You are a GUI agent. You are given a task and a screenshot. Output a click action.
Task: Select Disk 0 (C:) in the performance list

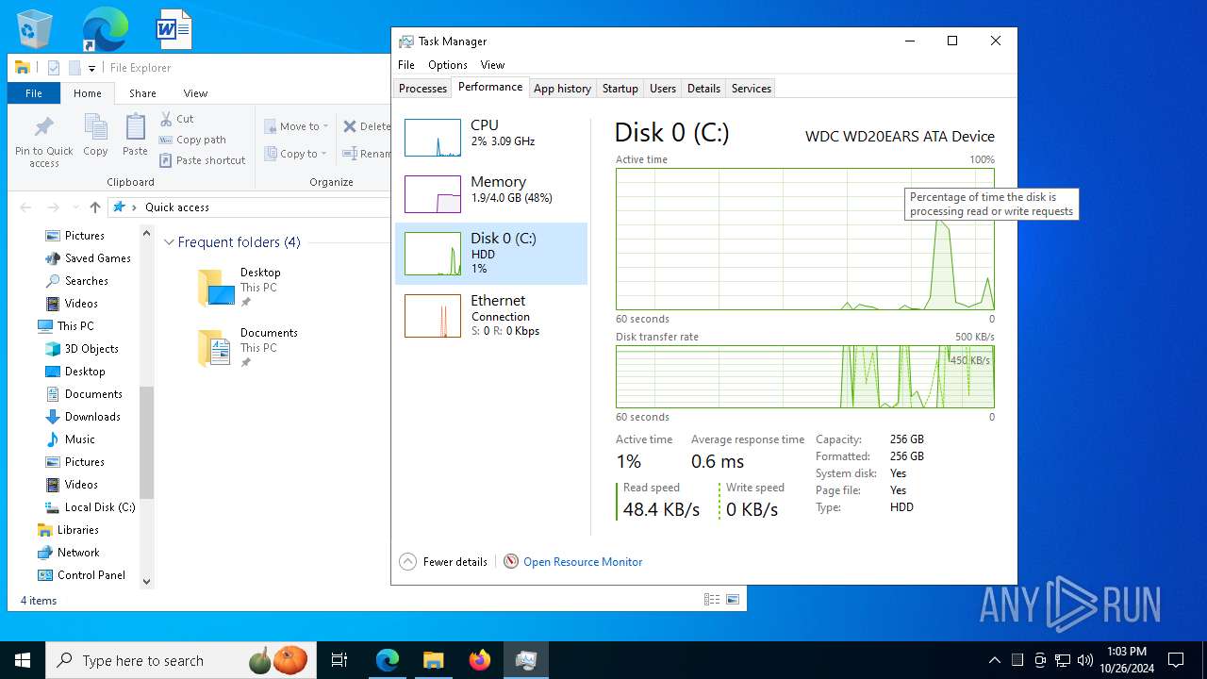(x=490, y=254)
